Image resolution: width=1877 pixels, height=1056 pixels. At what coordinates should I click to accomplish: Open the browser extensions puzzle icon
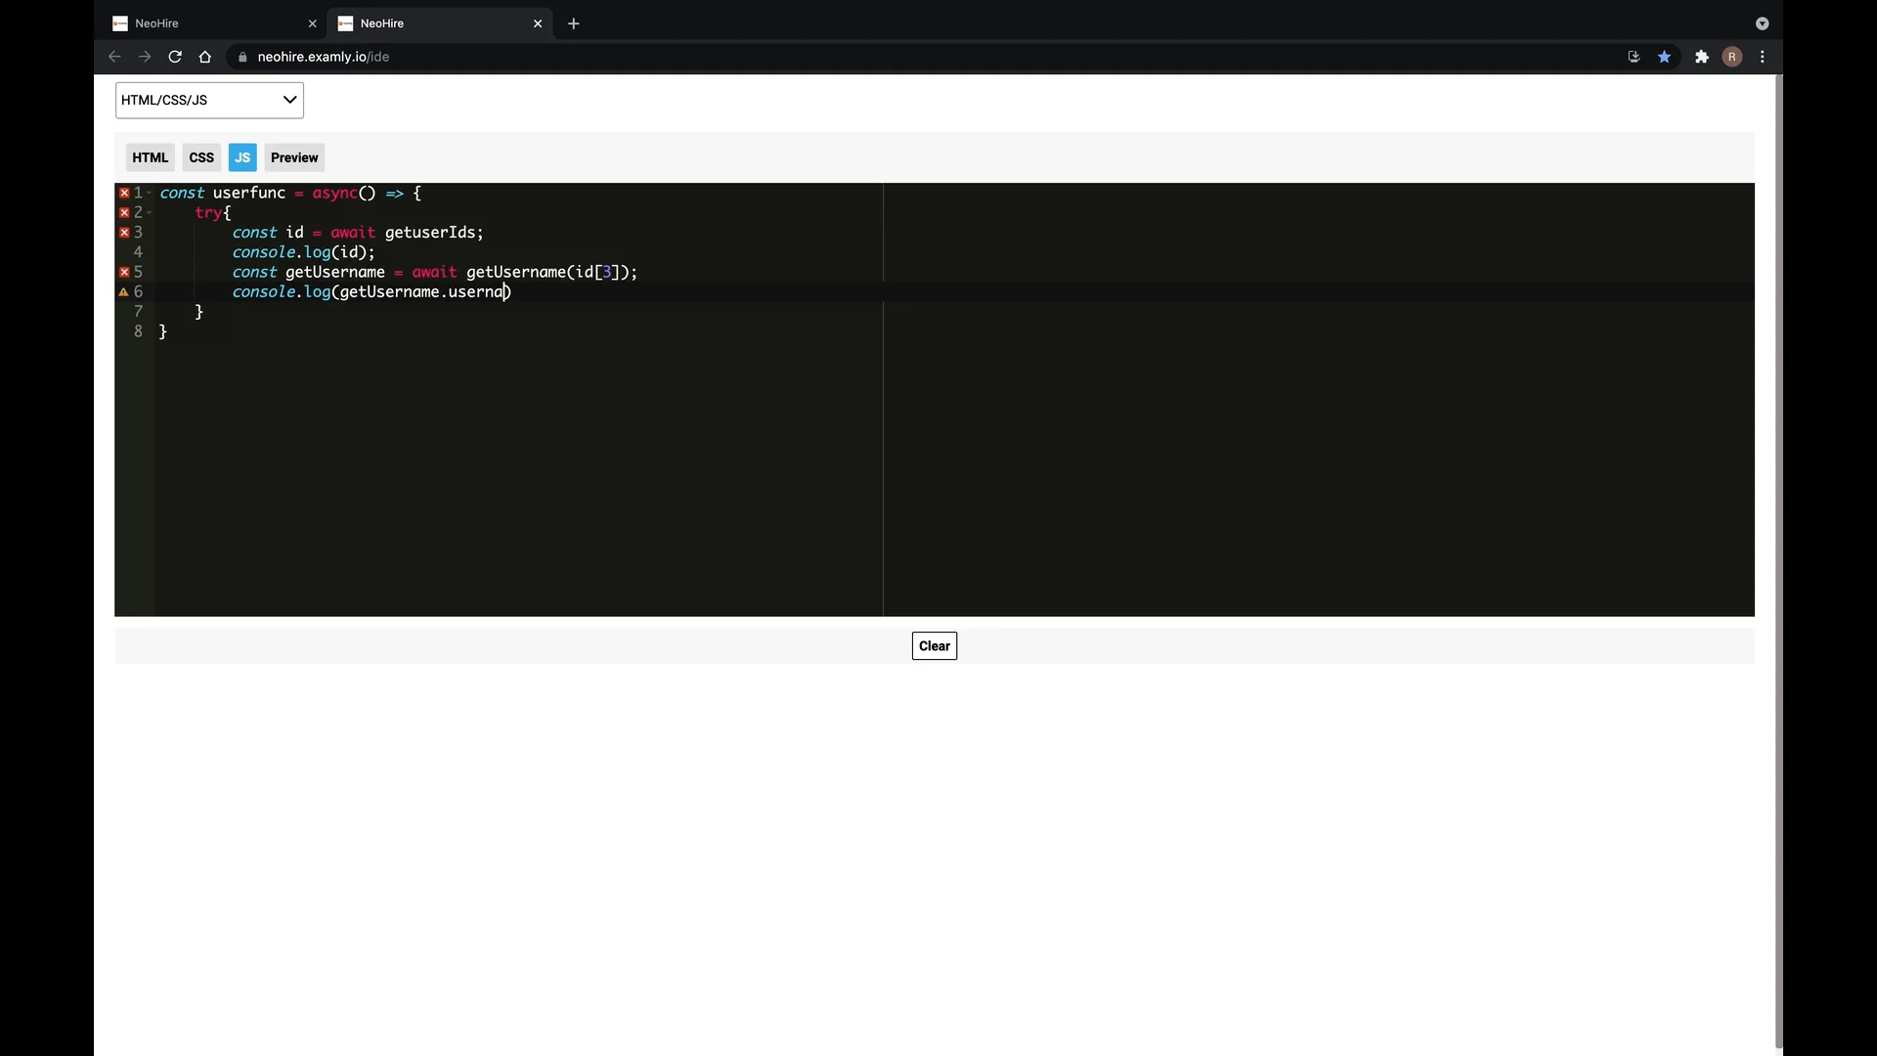tap(1701, 57)
